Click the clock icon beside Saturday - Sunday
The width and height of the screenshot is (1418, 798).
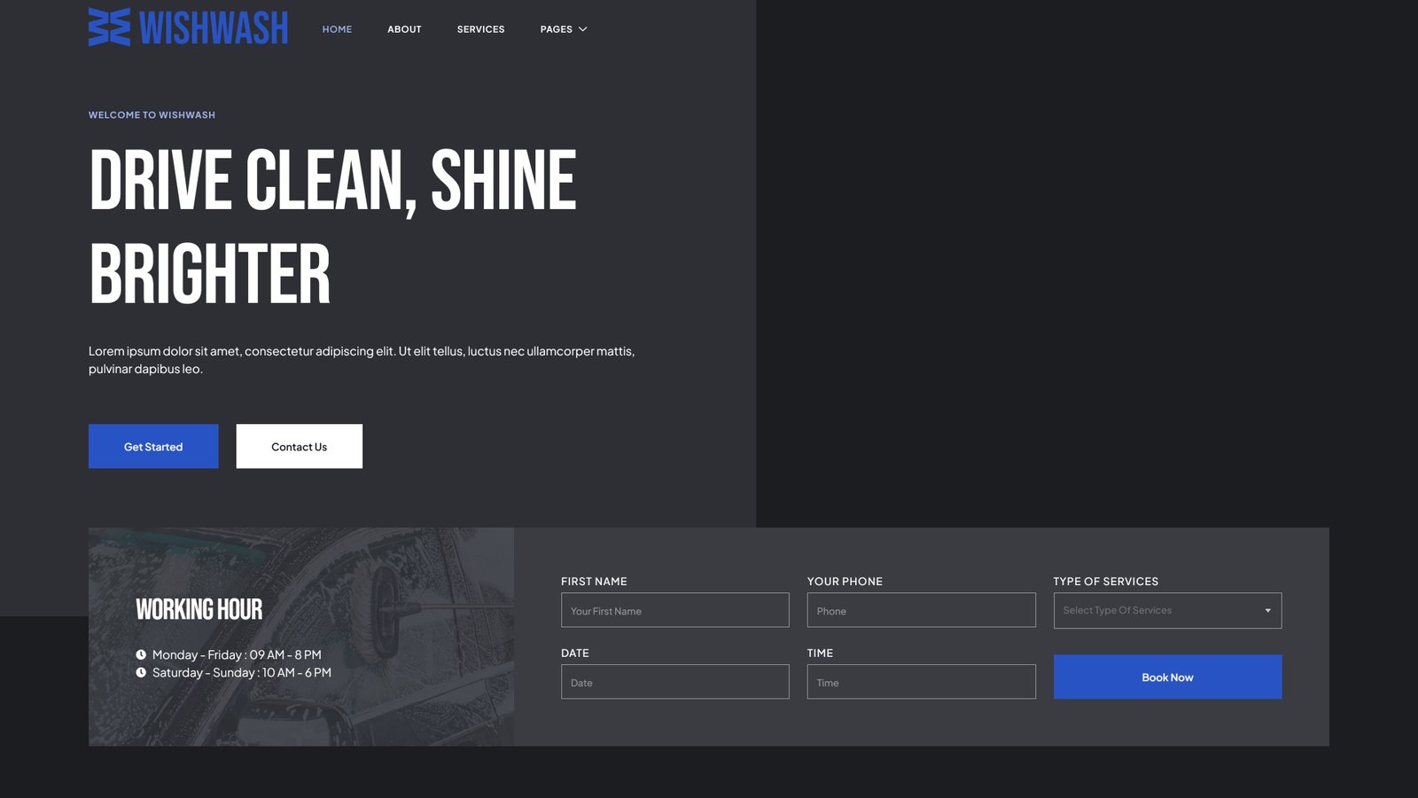[141, 672]
